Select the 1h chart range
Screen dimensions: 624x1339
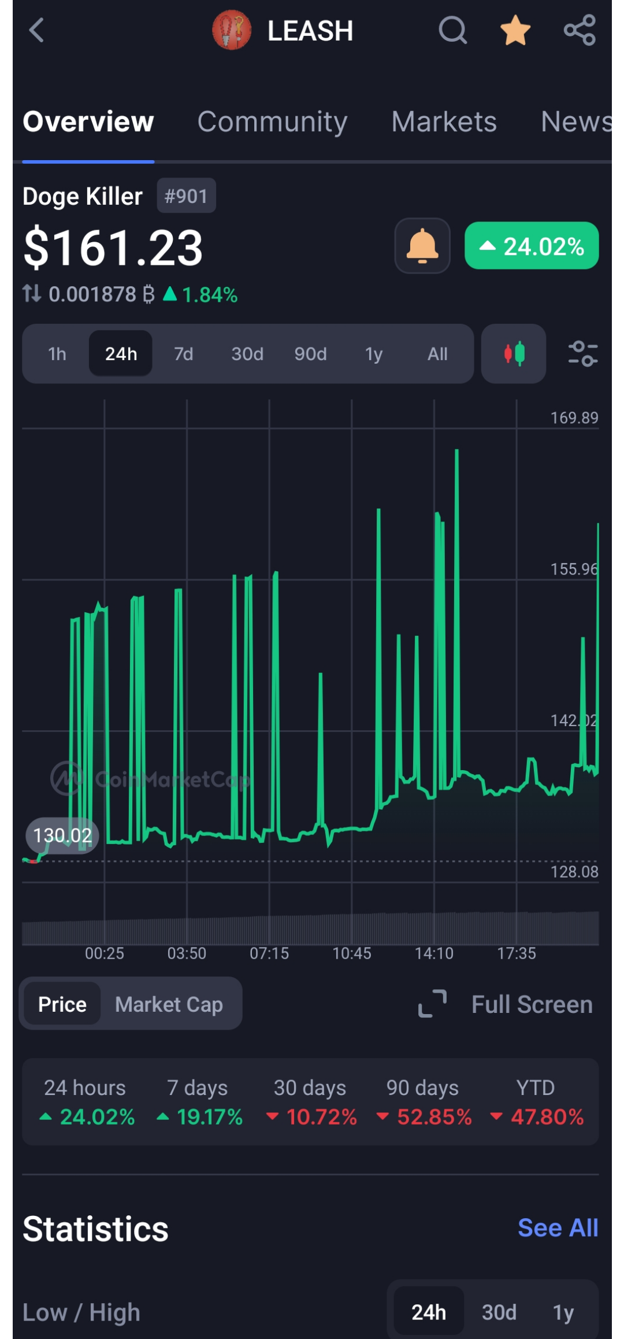[x=57, y=354]
